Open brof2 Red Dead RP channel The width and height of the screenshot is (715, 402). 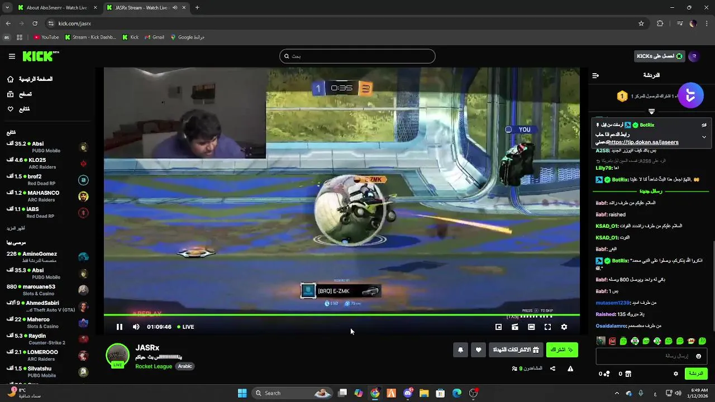47,180
